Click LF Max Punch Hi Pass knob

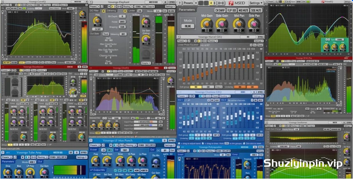(x=131, y=160)
